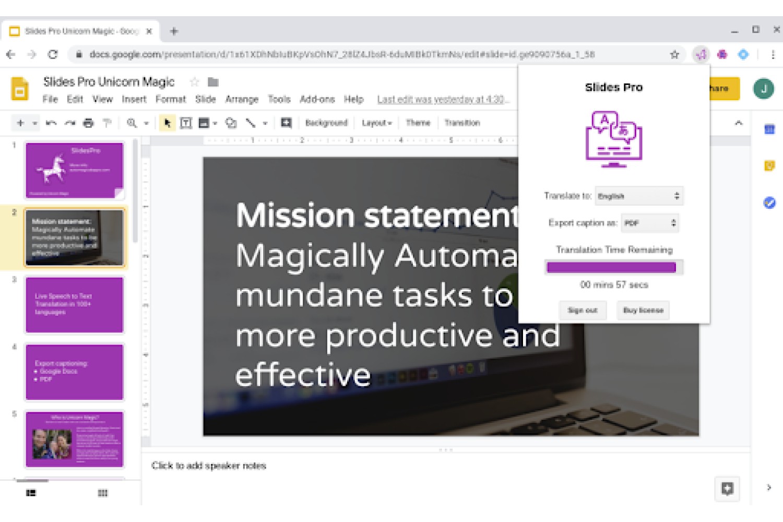The image size is (783, 522).
Task: Open the Transition panel button
Action: 462,123
